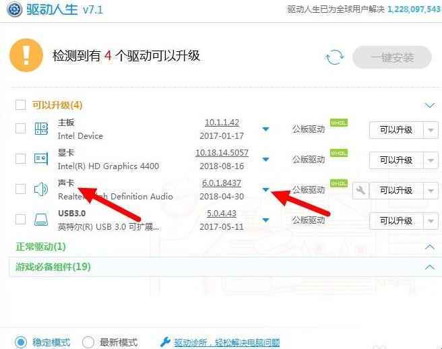
Task: Select the 最新模式 radio button
Action: coord(88,342)
